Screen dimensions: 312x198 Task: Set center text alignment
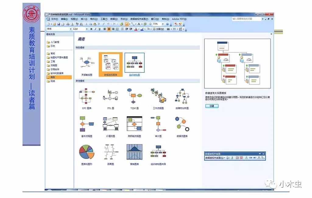coord(109,29)
